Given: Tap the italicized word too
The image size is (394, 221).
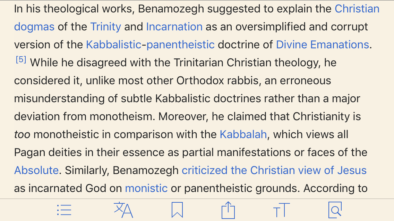Looking at the screenshot, I should pos(22,134).
